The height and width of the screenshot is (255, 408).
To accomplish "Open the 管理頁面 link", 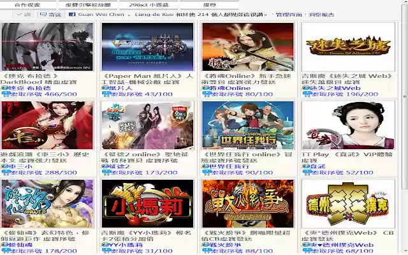I will tap(289, 15).
